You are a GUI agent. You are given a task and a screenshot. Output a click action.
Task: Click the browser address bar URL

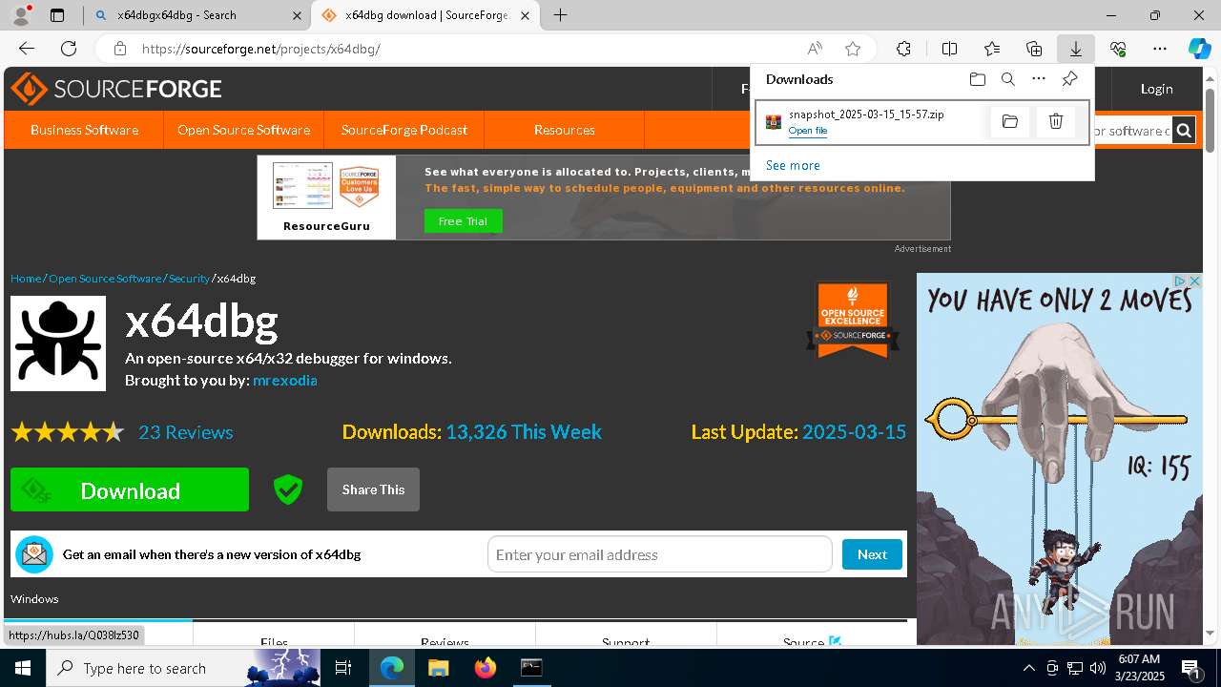coord(261,49)
